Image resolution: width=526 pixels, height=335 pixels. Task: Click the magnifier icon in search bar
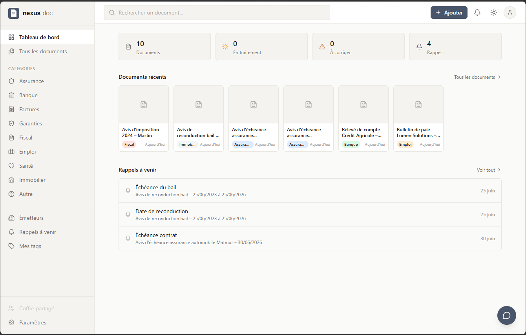(x=112, y=13)
